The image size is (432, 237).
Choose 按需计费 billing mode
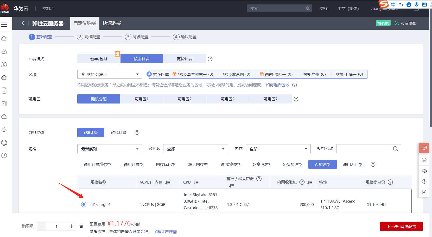142,59
